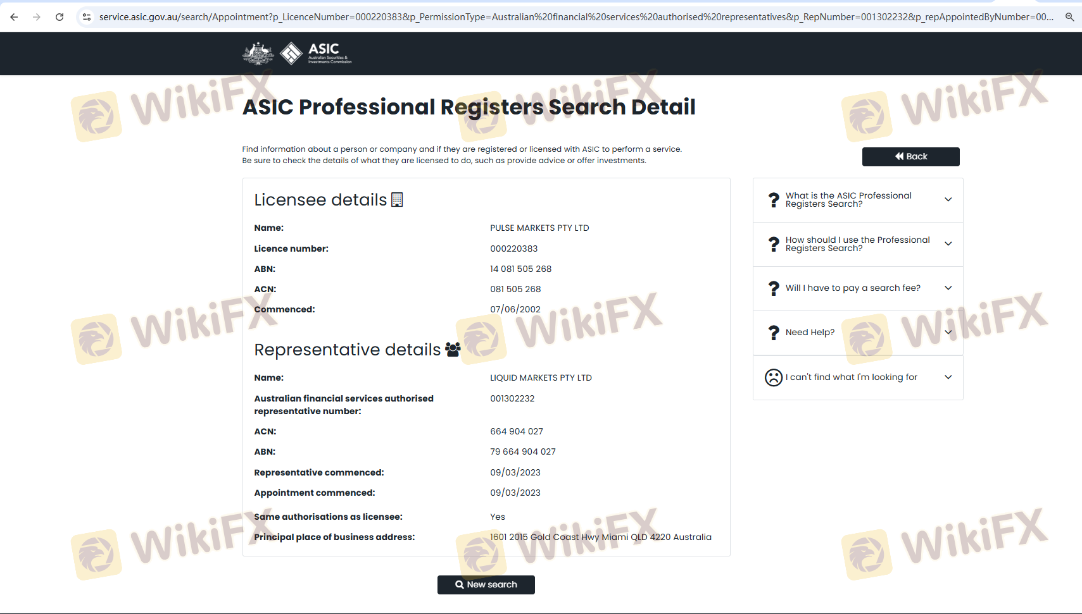
Task: Expand 'What is the ASIC Professional Registers Search?'
Action: point(948,200)
